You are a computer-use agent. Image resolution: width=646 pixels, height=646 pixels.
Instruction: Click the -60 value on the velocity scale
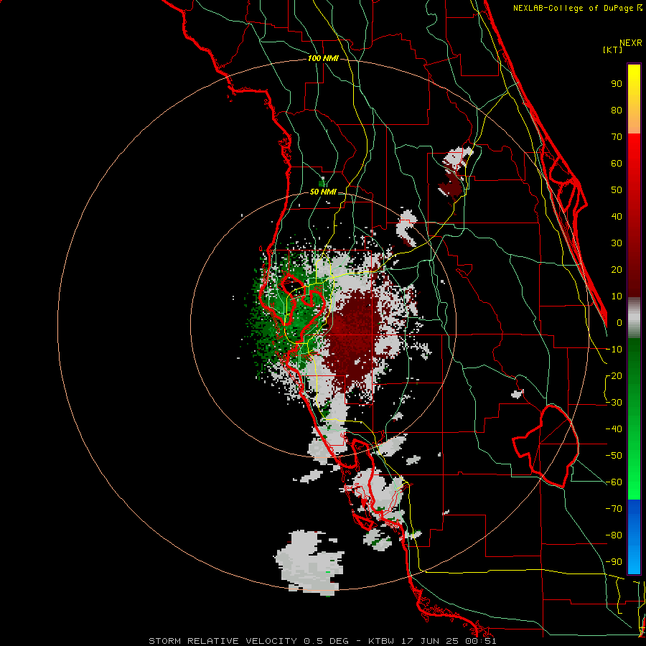pyautogui.click(x=614, y=482)
